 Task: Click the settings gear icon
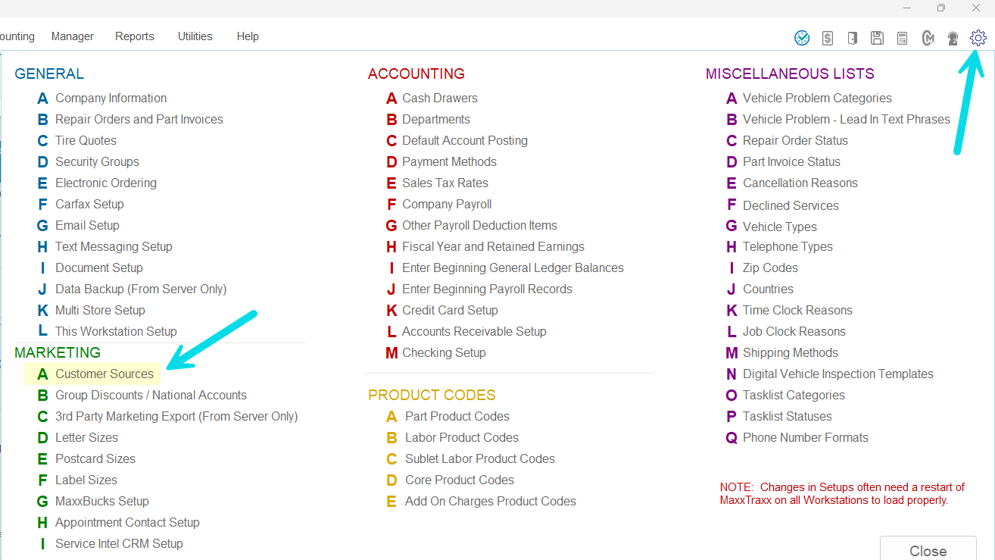click(978, 37)
